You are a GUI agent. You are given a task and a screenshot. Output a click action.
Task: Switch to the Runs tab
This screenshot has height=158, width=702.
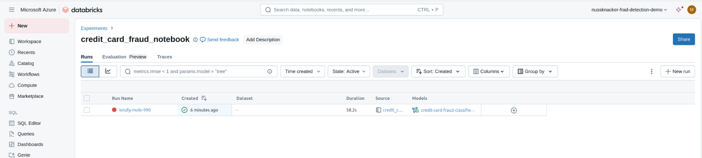(87, 57)
